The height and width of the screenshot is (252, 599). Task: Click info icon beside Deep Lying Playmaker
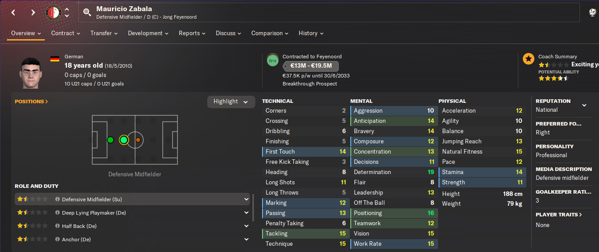(x=57, y=213)
